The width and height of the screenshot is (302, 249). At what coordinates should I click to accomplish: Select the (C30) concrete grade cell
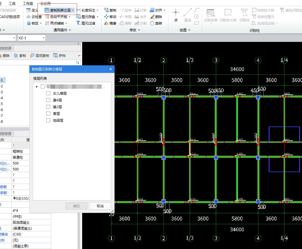click(x=31, y=234)
